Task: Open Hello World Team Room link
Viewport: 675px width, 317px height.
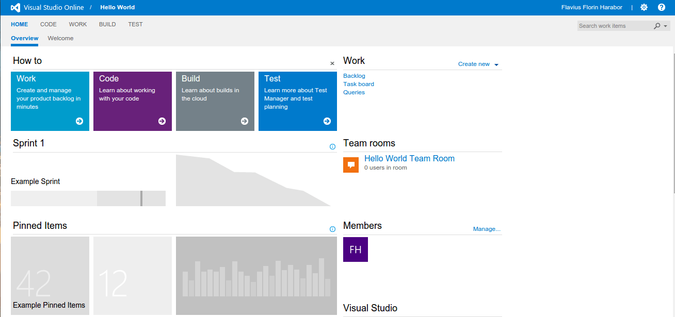Action: (x=409, y=158)
